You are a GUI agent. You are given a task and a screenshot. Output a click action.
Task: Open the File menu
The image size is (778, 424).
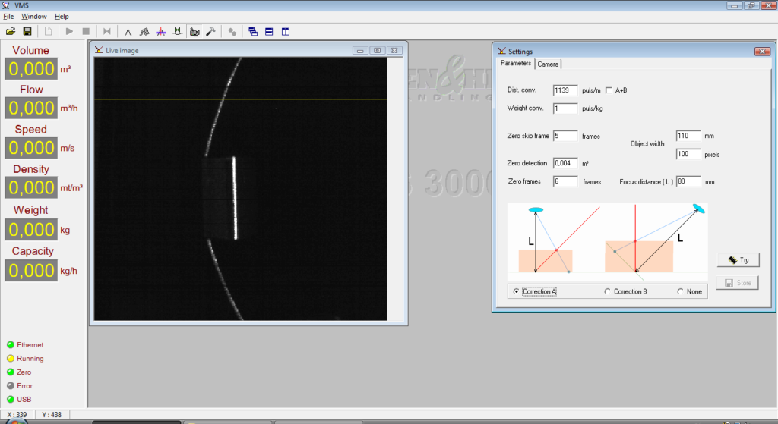point(8,17)
